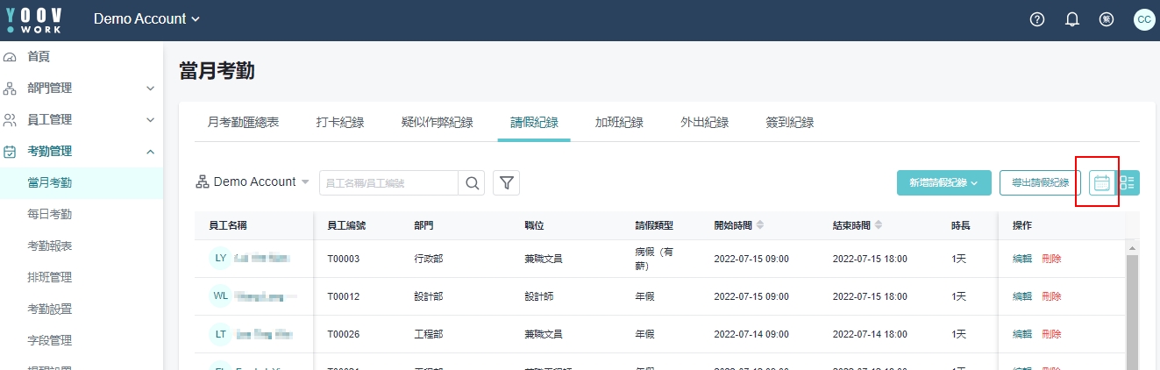Click 編輯 for employee T00003
The width and height of the screenshot is (1160, 370).
[1022, 259]
